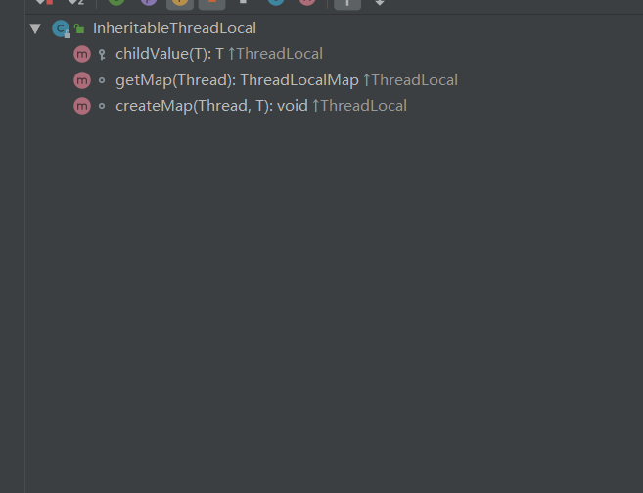Click the blue Show Lambdas icon
This screenshot has width=643, height=493.
[276, 2]
